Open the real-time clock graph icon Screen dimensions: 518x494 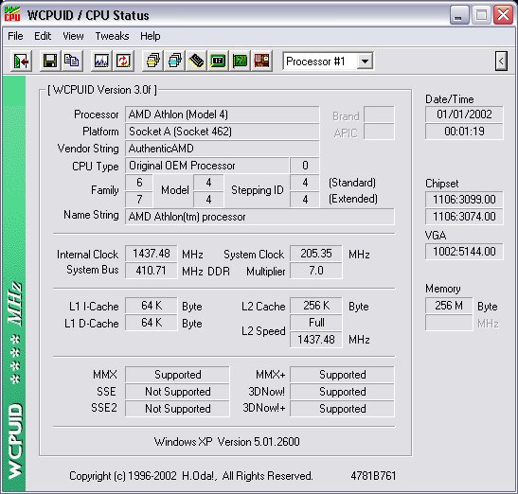[x=101, y=61]
